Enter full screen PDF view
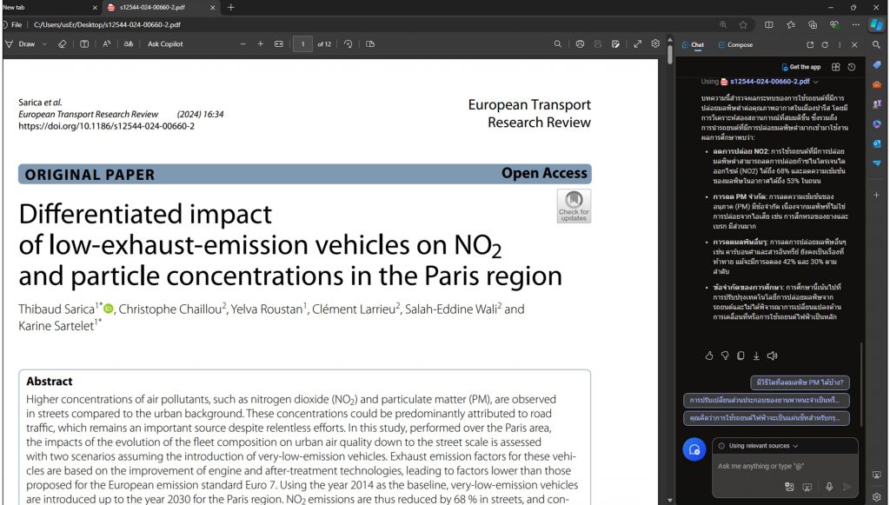Viewport: 890px width, 505px height. tap(638, 43)
